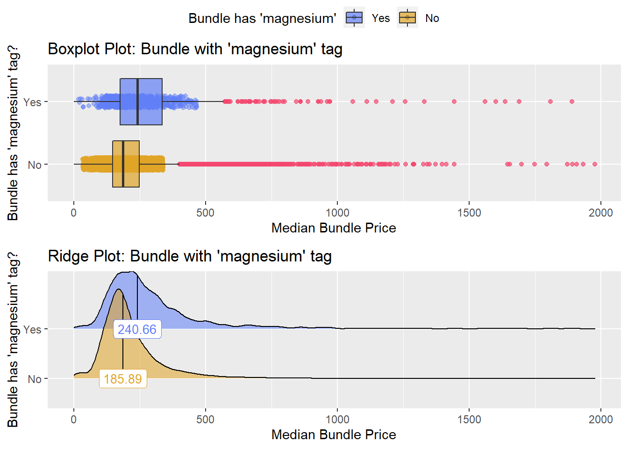Click the legend title "Bundle has 'magnesium'"
The image size is (628, 449).
point(262,18)
